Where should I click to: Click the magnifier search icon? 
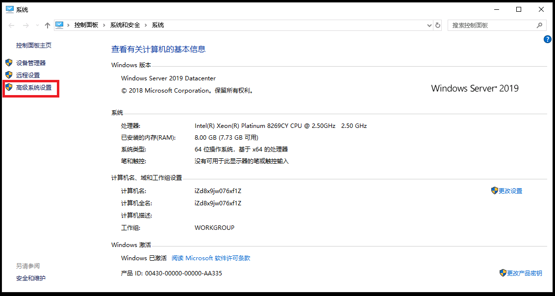tap(539, 25)
